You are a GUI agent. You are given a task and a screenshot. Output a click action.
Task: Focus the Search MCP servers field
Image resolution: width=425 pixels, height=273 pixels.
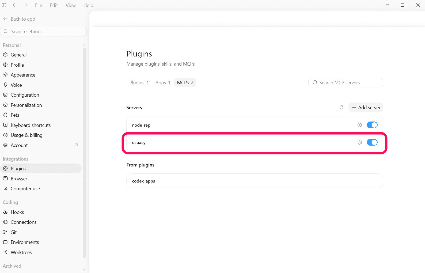tap(346, 83)
